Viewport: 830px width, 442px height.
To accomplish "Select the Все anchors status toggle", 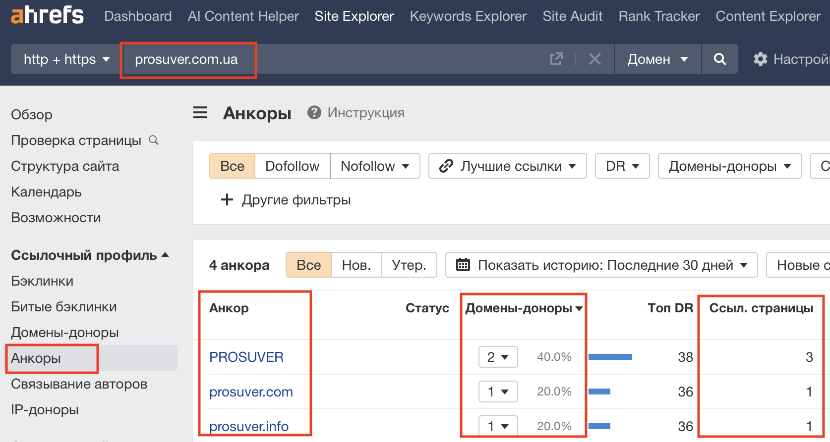I will point(308,265).
